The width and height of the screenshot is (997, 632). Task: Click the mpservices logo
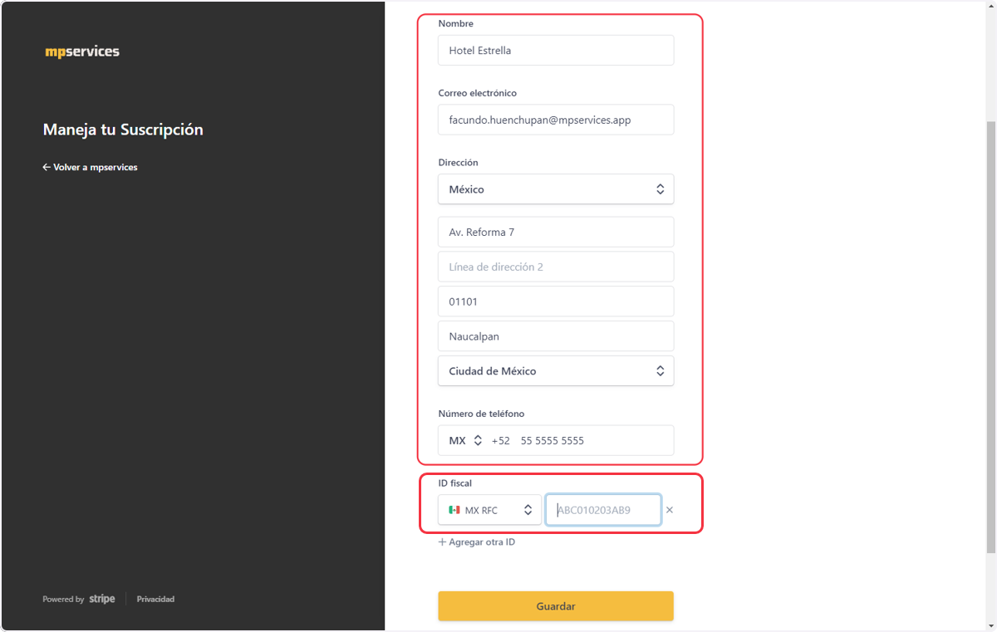click(x=82, y=51)
